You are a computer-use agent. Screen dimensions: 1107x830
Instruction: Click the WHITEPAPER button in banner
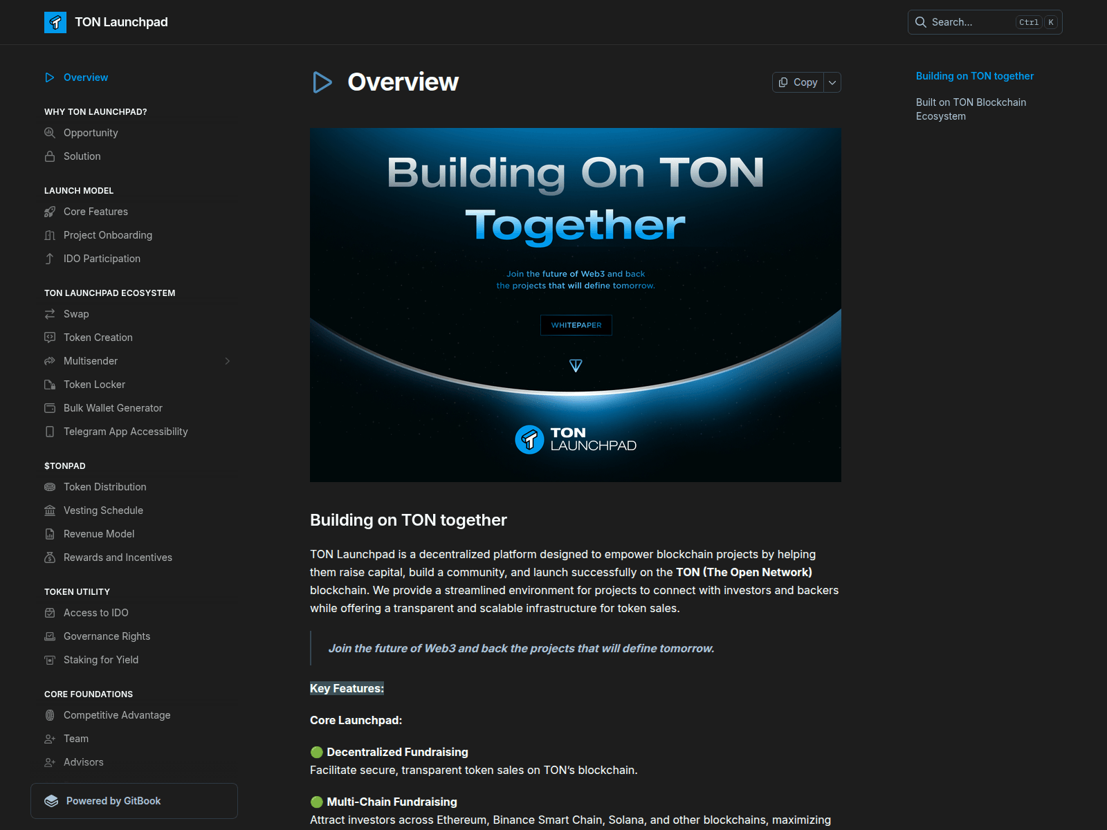click(576, 325)
